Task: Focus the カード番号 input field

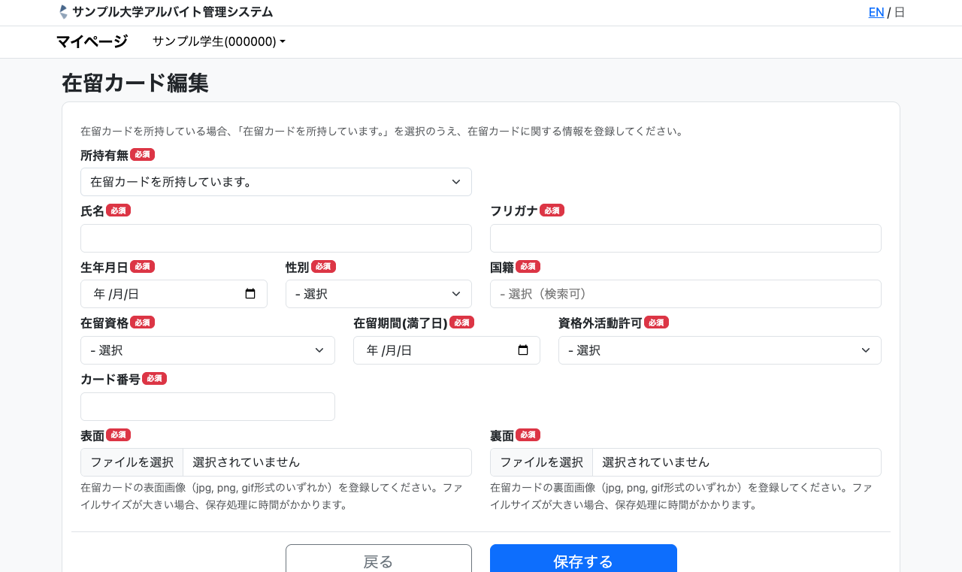Action: [207, 407]
